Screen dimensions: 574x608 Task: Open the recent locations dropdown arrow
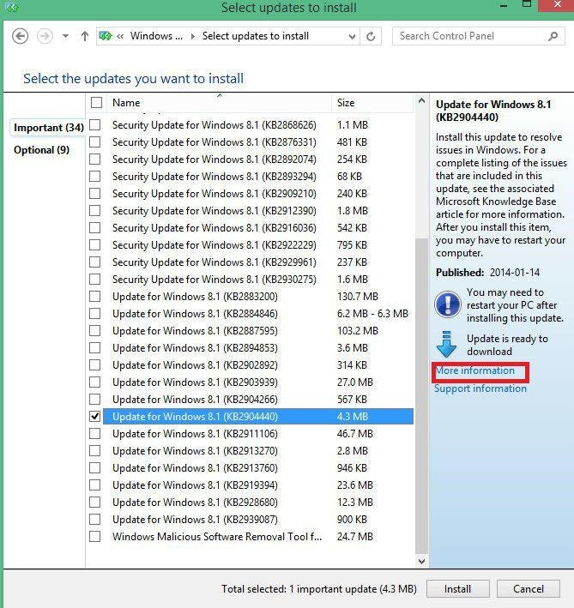coord(65,37)
